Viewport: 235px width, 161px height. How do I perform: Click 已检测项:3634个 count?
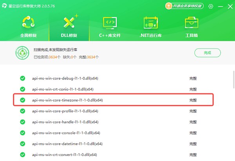[x=47, y=57]
